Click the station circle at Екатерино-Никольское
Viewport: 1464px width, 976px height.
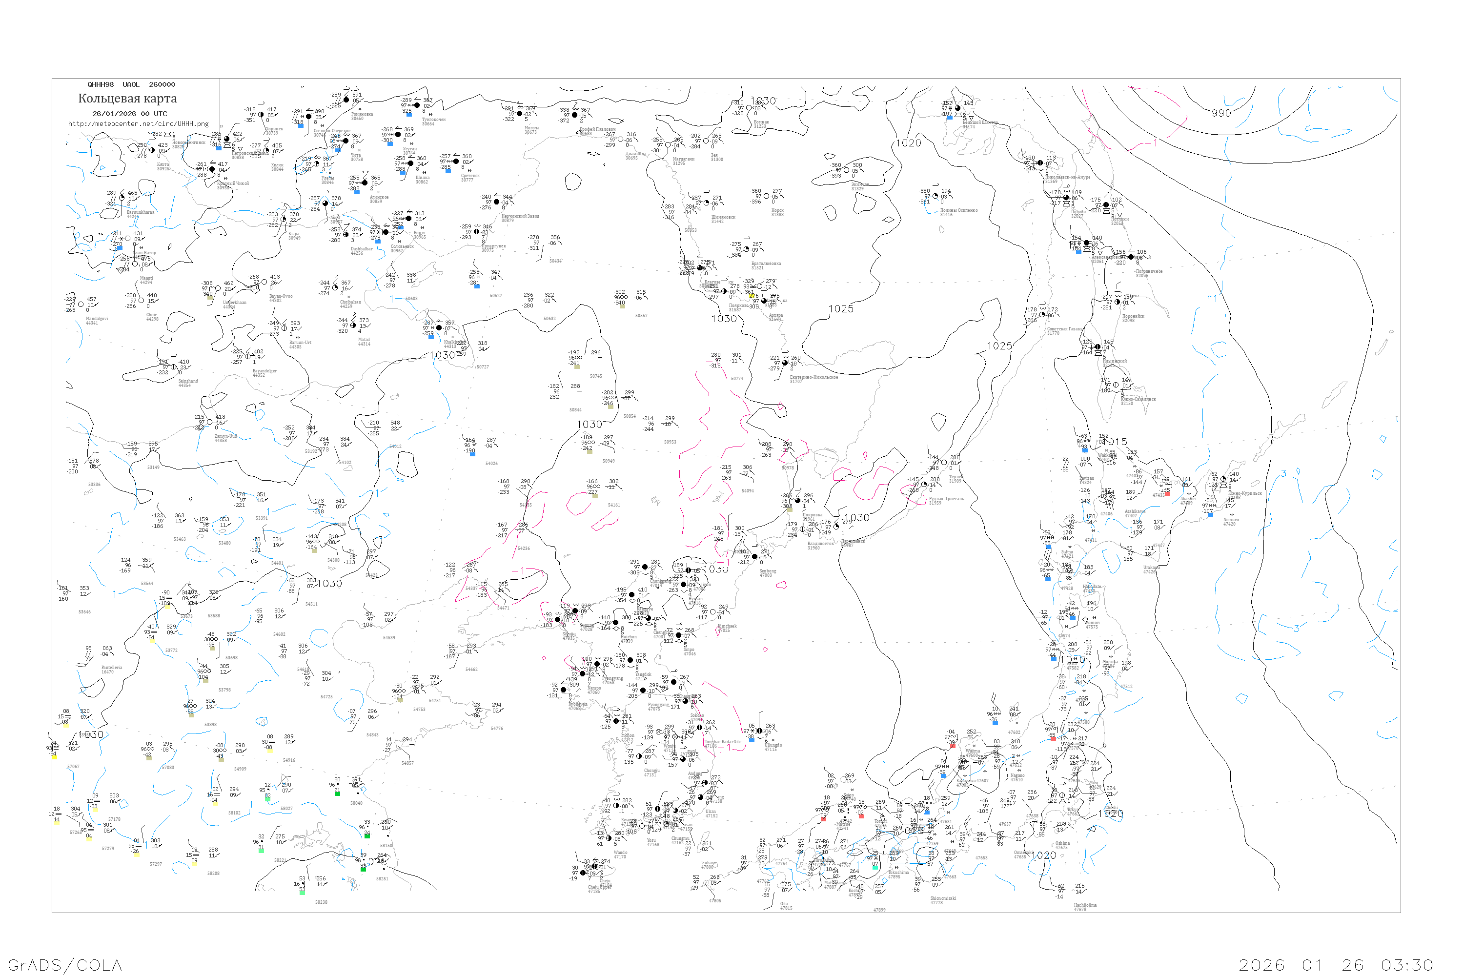tap(785, 363)
